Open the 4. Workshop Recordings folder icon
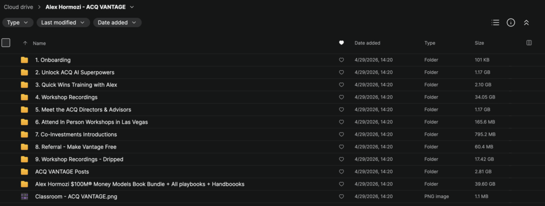Viewport: 545px width, 206px height. pyautogui.click(x=24, y=97)
